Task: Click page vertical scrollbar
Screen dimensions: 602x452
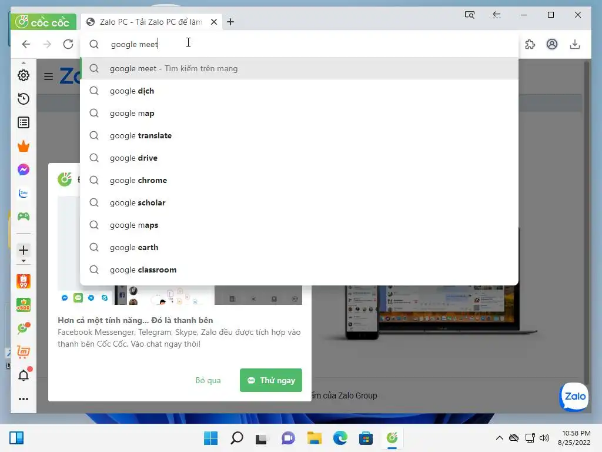Action: pos(586,223)
